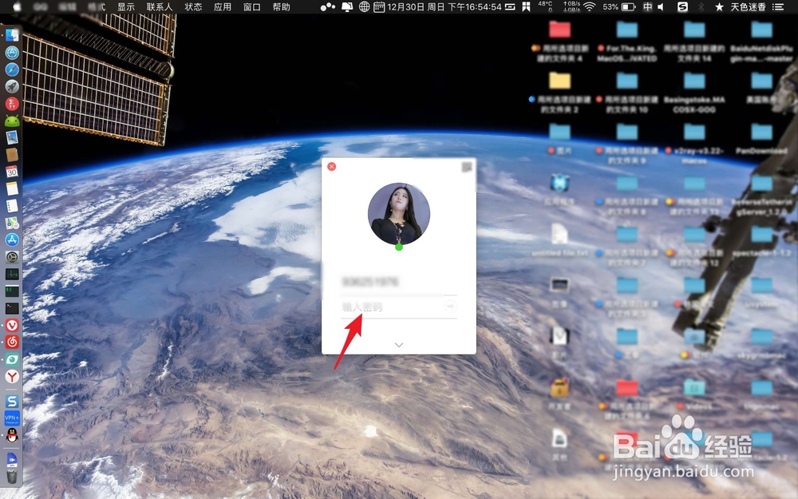Select the ReverseTetheringServer folder

761,183
